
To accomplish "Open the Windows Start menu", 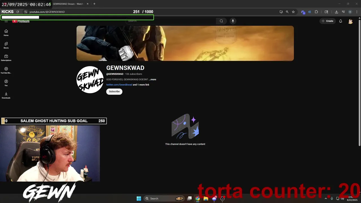I will tap(139, 198).
